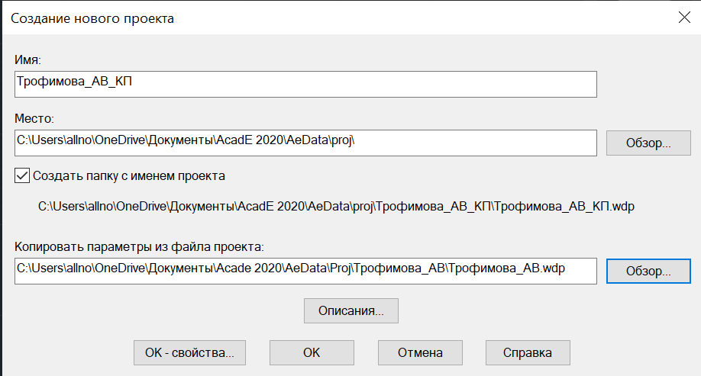Confirm with the plain OK button

click(x=312, y=353)
